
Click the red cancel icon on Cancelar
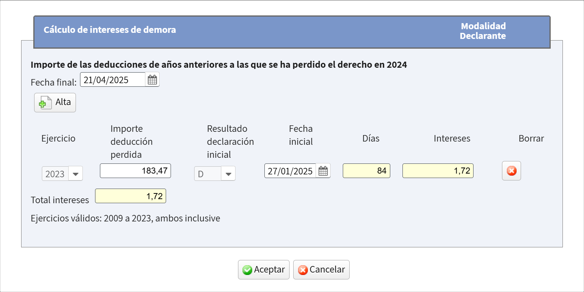[x=302, y=269]
